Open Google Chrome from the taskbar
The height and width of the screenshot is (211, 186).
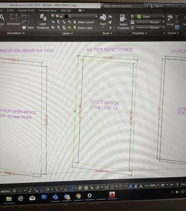click(x=78, y=196)
